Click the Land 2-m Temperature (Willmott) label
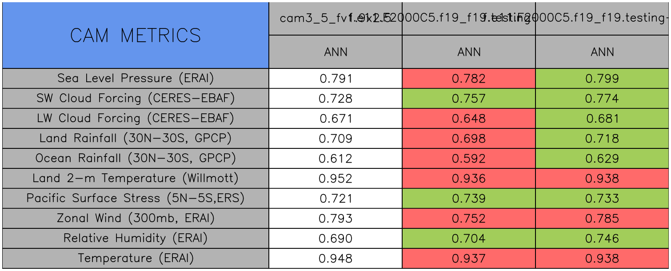The width and height of the screenshot is (671, 271). click(x=136, y=179)
